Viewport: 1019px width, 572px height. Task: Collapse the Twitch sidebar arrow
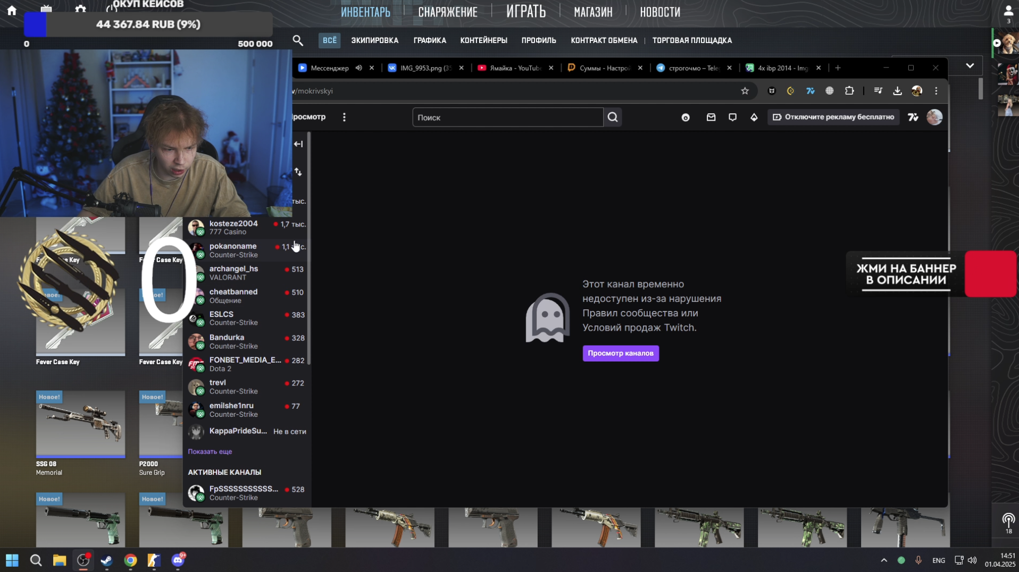(x=298, y=144)
